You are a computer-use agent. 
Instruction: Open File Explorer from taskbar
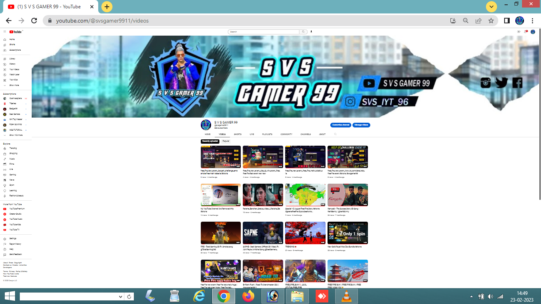click(x=297, y=296)
